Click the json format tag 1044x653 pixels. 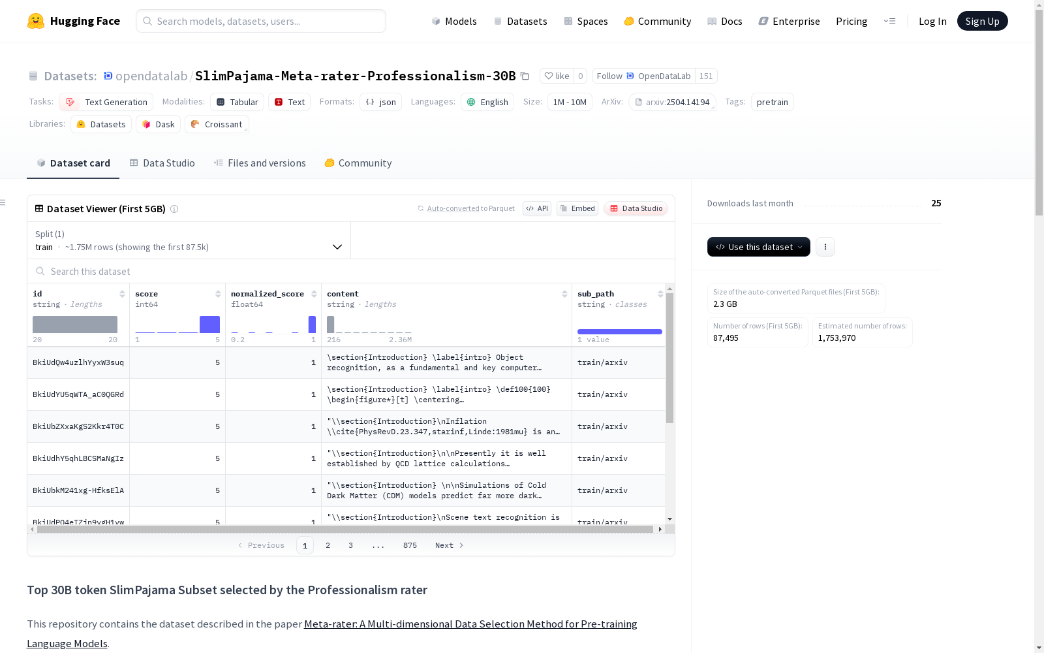[381, 102]
